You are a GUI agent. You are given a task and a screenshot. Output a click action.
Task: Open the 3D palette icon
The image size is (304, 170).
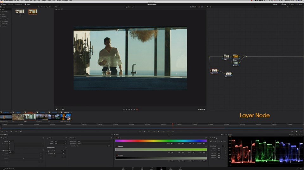coord(173,132)
